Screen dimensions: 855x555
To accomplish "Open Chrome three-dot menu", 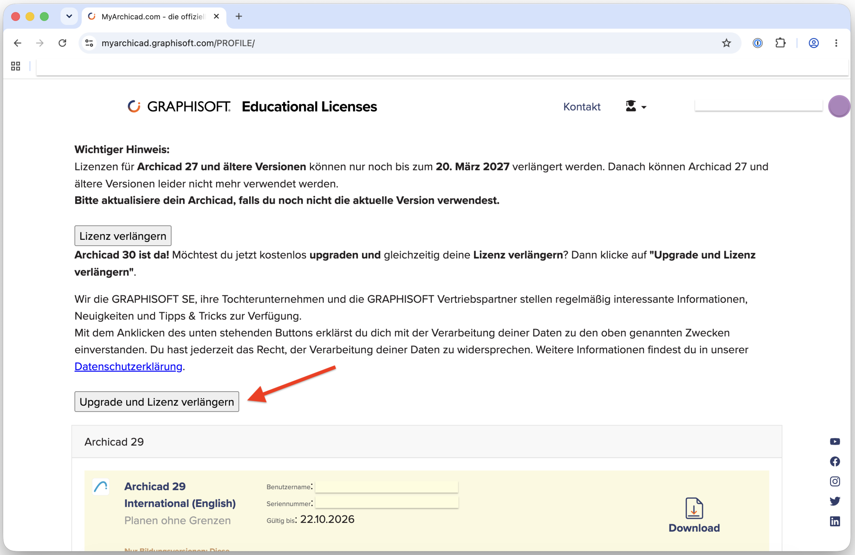I will tap(836, 43).
